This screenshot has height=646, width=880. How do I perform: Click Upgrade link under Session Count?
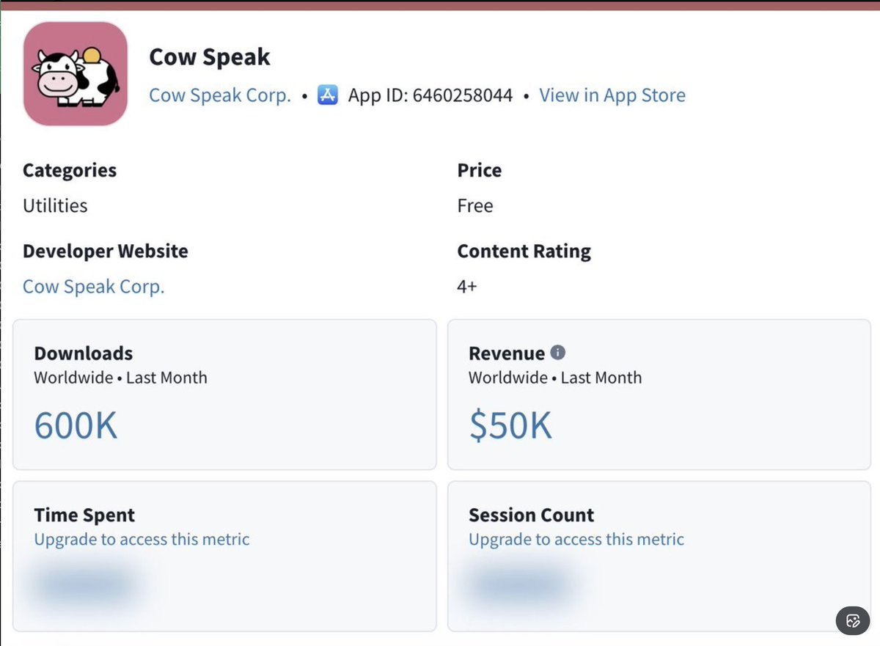pos(576,540)
